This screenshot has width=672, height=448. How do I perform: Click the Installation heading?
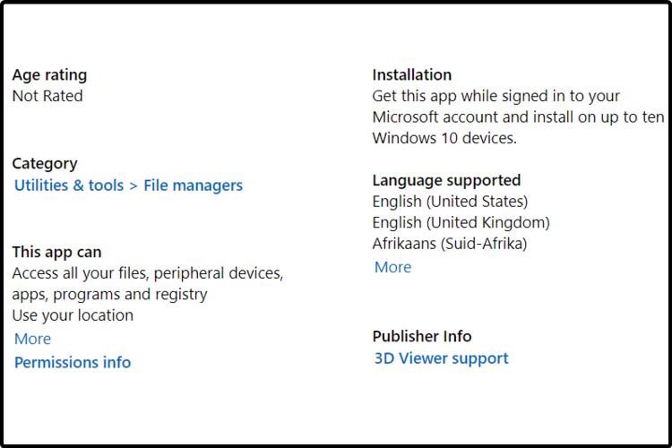tap(412, 75)
